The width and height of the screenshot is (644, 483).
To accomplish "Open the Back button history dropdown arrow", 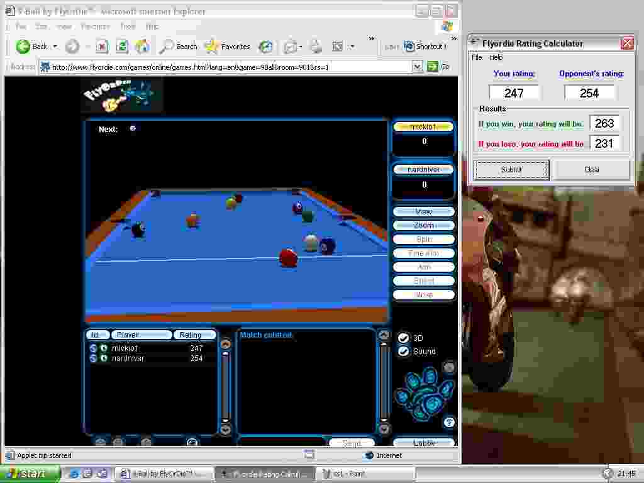I will [55, 47].
